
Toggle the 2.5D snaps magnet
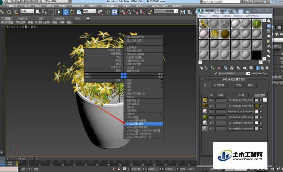pyautogui.click(x=122, y=12)
